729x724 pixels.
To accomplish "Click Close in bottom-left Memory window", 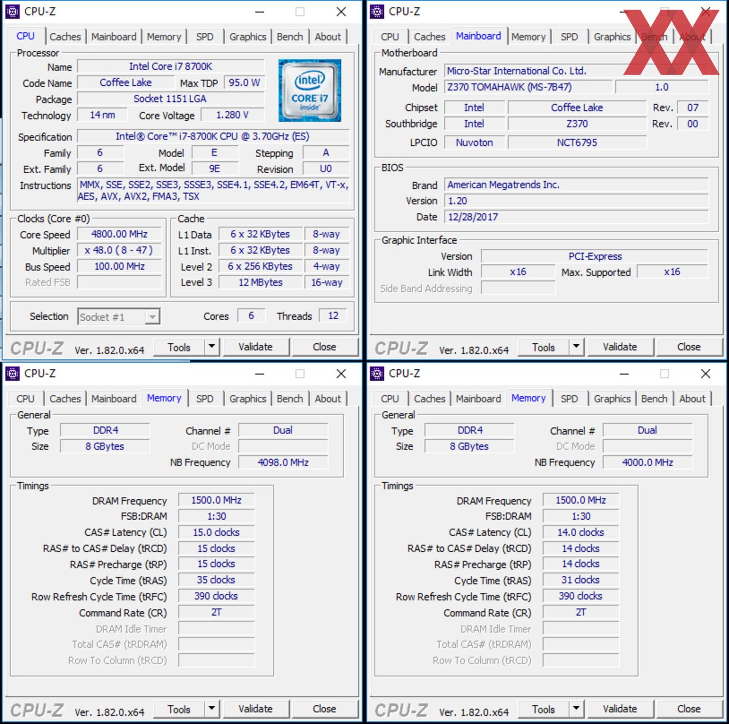I will [325, 709].
